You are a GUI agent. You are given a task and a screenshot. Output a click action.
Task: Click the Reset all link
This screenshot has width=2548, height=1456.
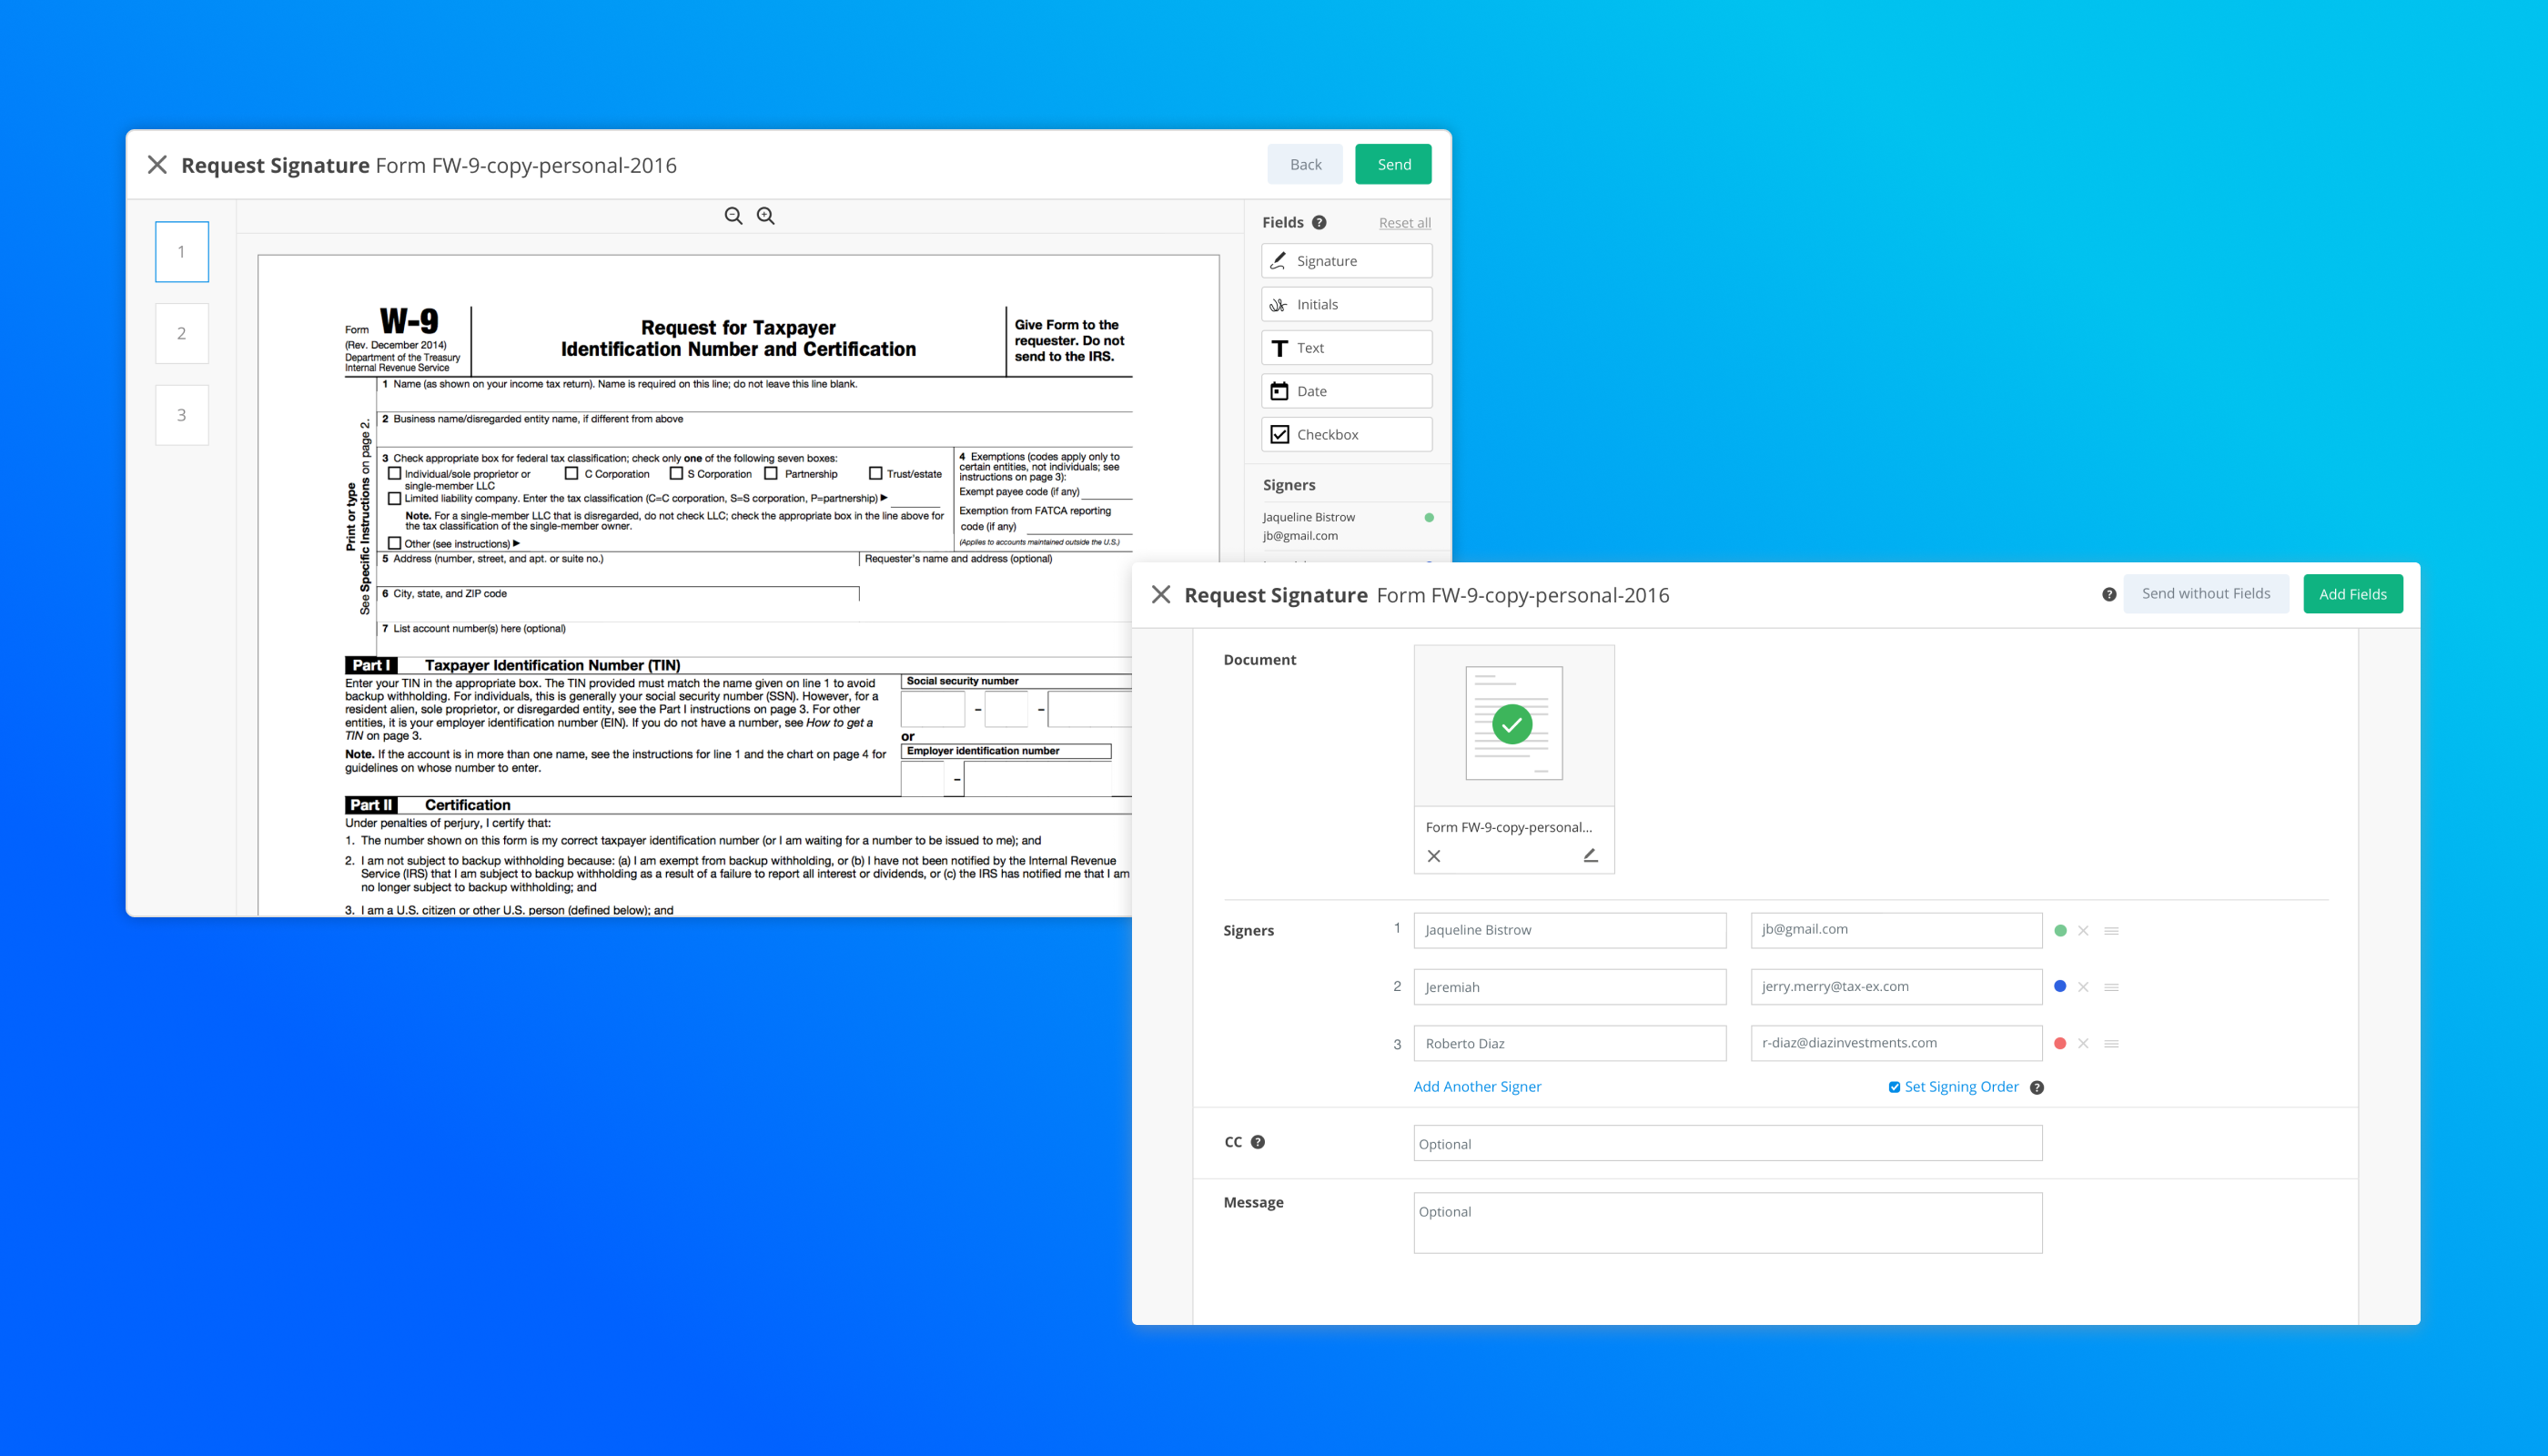(x=1404, y=223)
